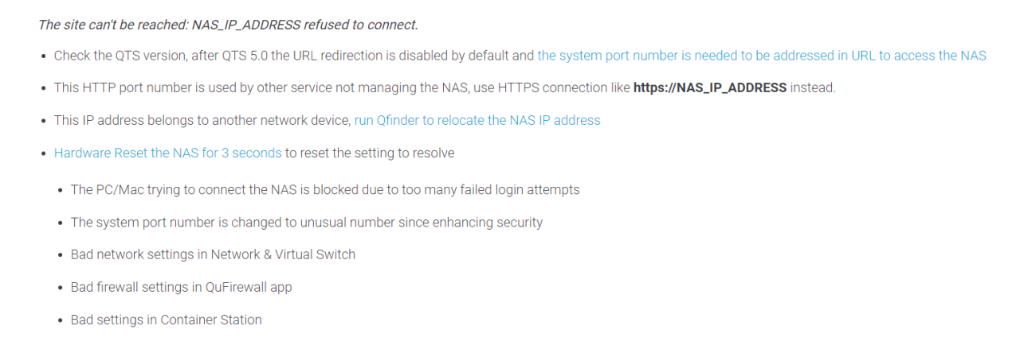Click the bullet beside "Bad firewall settings"
This screenshot has height=353, width=1020.
60,288
